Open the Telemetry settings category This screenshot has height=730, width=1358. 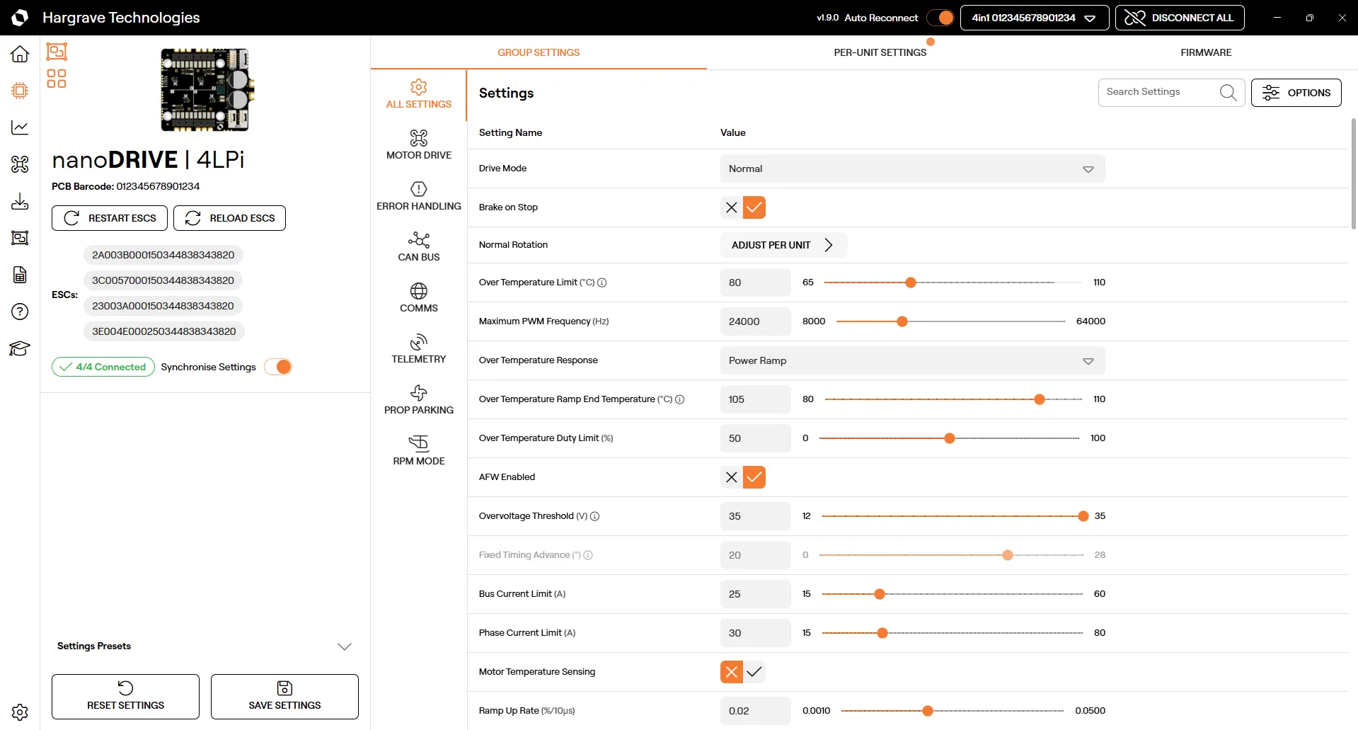point(419,349)
